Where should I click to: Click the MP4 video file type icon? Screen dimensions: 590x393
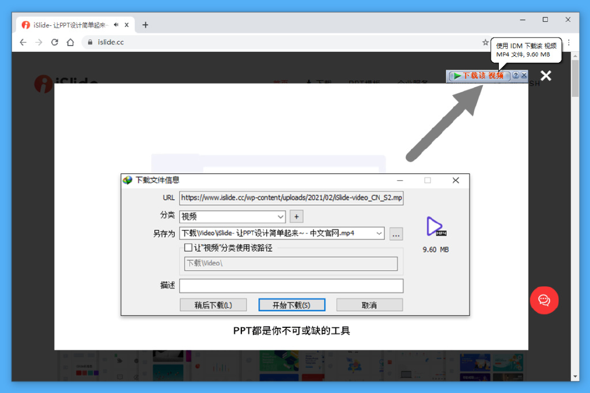[436, 226]
